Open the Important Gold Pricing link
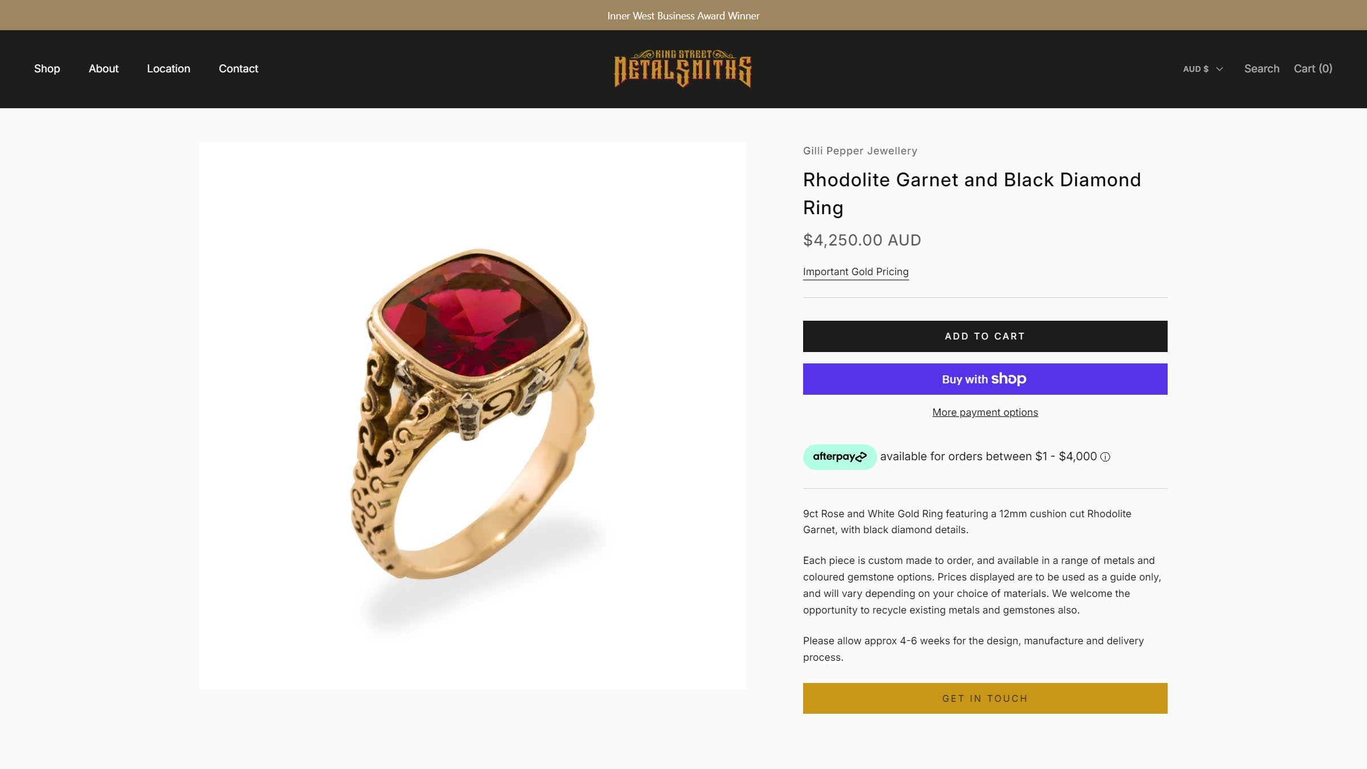 pos(856,272)
